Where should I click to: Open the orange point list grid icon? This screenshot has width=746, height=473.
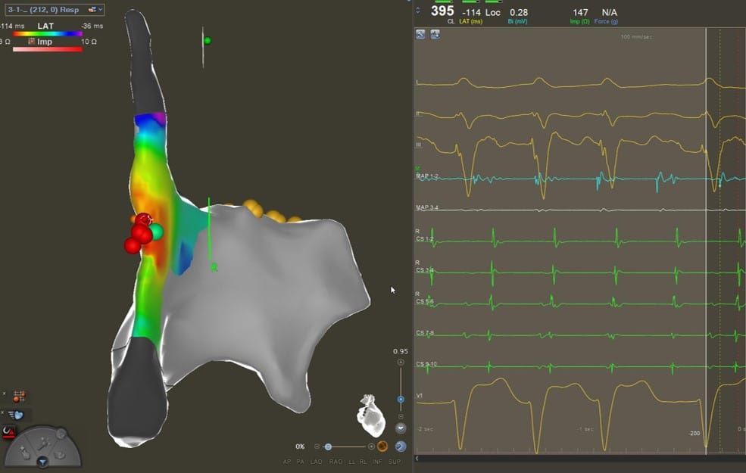(x=20, y=396)
